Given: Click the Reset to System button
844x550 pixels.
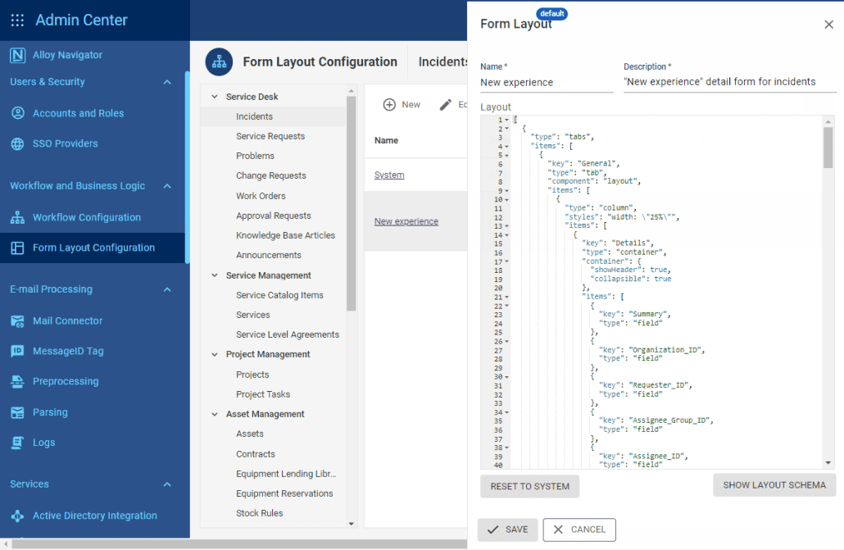Looking at the screenshot, I should (x=529, y=486).
